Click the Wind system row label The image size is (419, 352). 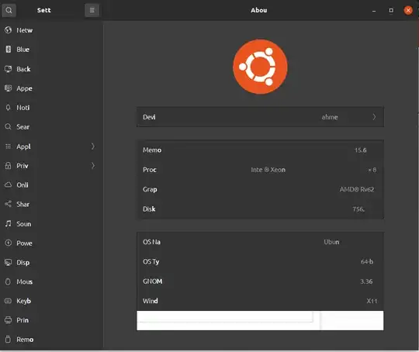[151, 301]
